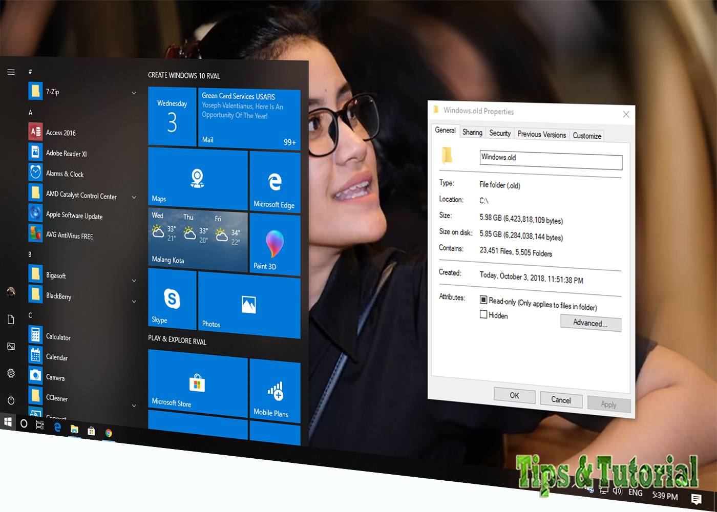This screenshot has height=512, width=717.
Task: Open Settings from the Start menu sidebar
Action: (11, 374)
